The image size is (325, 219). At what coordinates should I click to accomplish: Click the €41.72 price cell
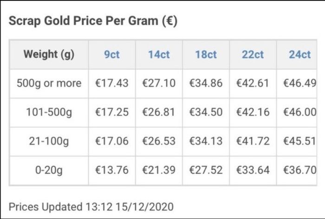(253, 141)
